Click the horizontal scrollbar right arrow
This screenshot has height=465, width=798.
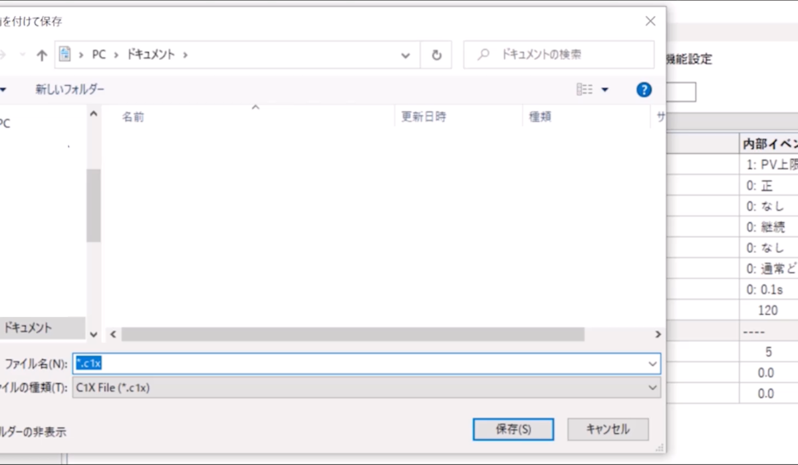pyautogui.click(x=658, y=334)
